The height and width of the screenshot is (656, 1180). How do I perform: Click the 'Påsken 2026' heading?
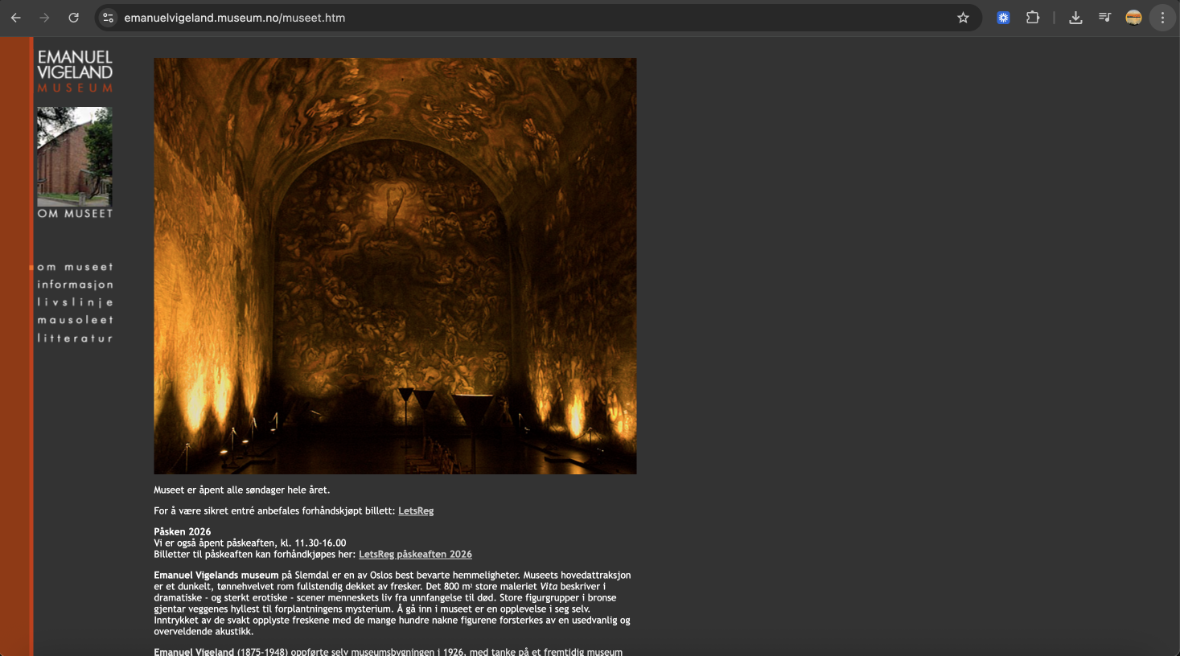183,532
